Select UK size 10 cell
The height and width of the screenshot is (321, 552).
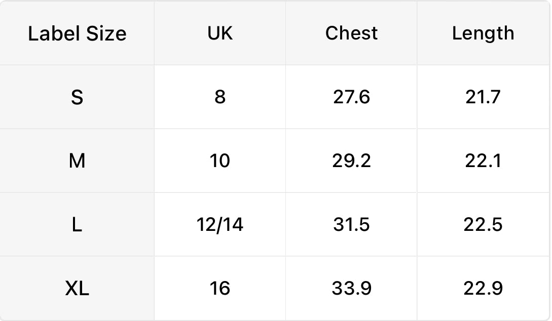tap(219, 160)
